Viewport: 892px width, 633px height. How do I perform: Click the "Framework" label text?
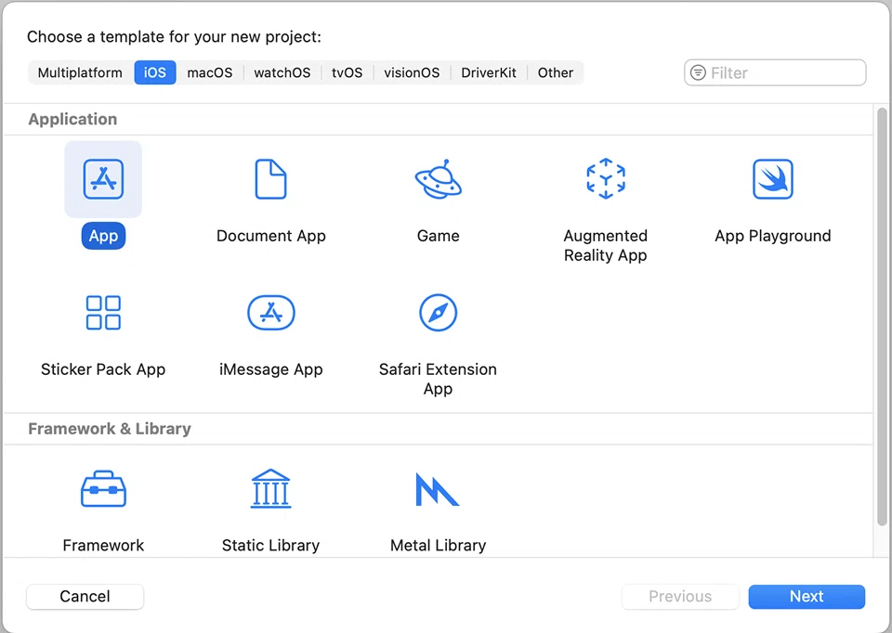pyautogui.click(x=103, y=546)
